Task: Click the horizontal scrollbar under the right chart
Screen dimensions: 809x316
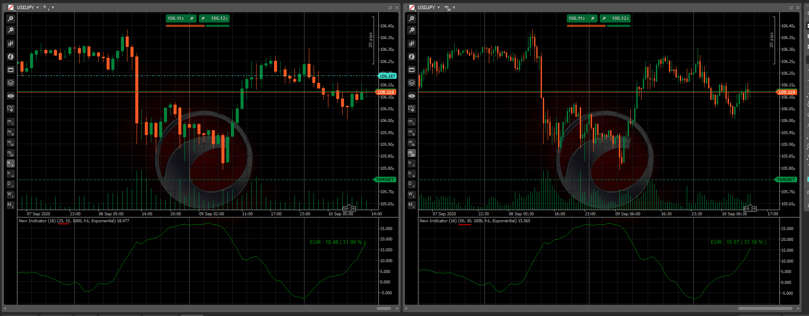Action: pyautogui.click(x=765, y=308)
